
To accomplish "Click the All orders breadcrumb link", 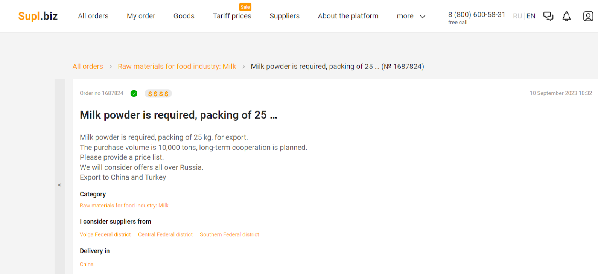I will coord(88,67).
